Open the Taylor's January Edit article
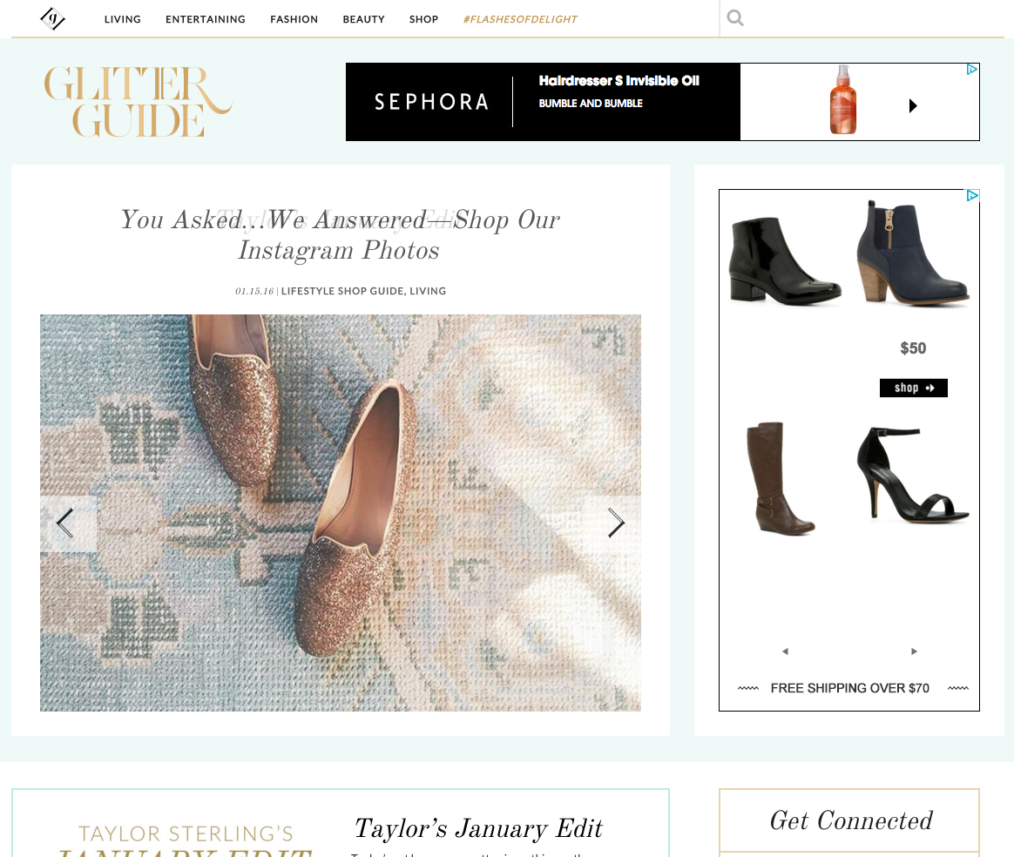This screenshot has height=857, width=1014. (x=478, y=828)
